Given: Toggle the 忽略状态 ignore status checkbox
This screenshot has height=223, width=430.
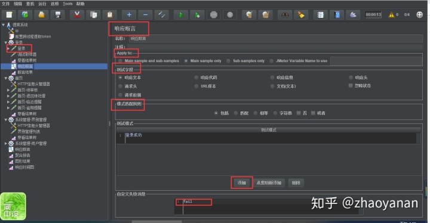Looking at the screenshot, I should coord(351,86).
